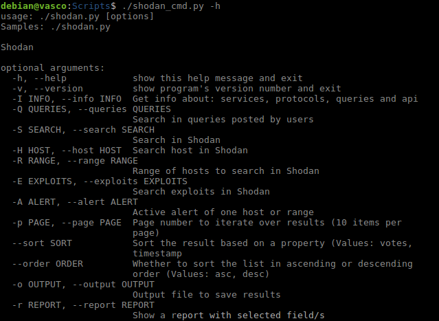Click the -H HOST, --host HOST option
Viewport: 439px width, 321px height.
pos(66,150)
